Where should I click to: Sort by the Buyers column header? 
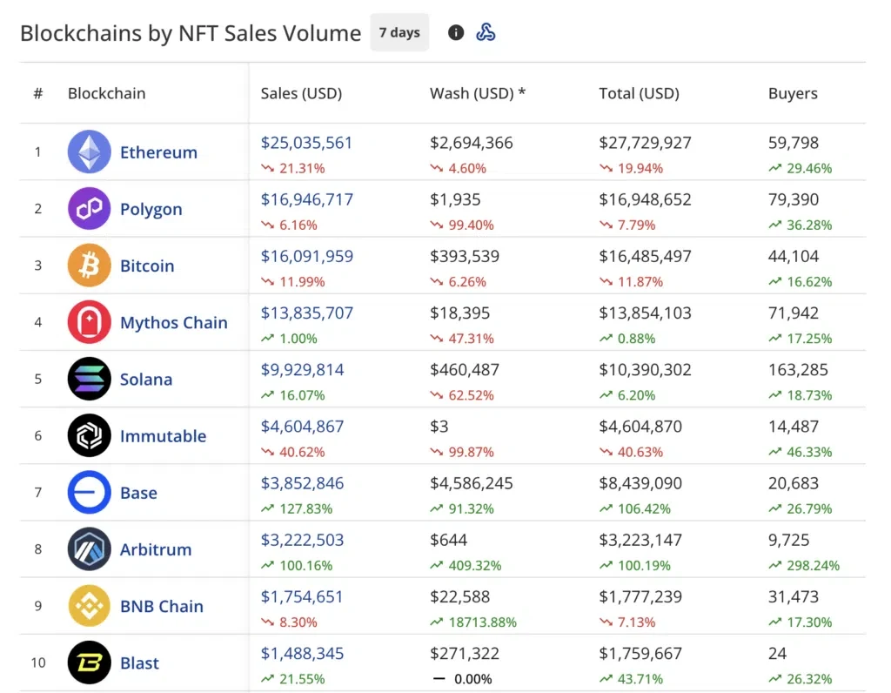click(793, 93)
